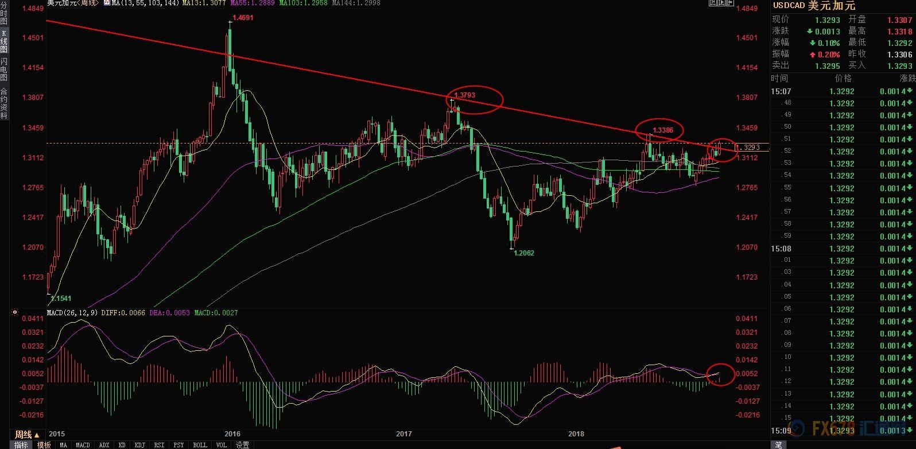Screen dimensions: 916x449
Task: Click the 现价 value 1.3293
Action: point(827,20)
